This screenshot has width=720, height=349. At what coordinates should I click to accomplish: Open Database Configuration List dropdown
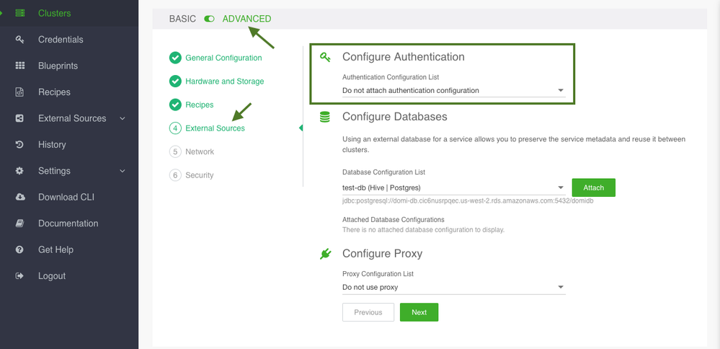(453, 188)
